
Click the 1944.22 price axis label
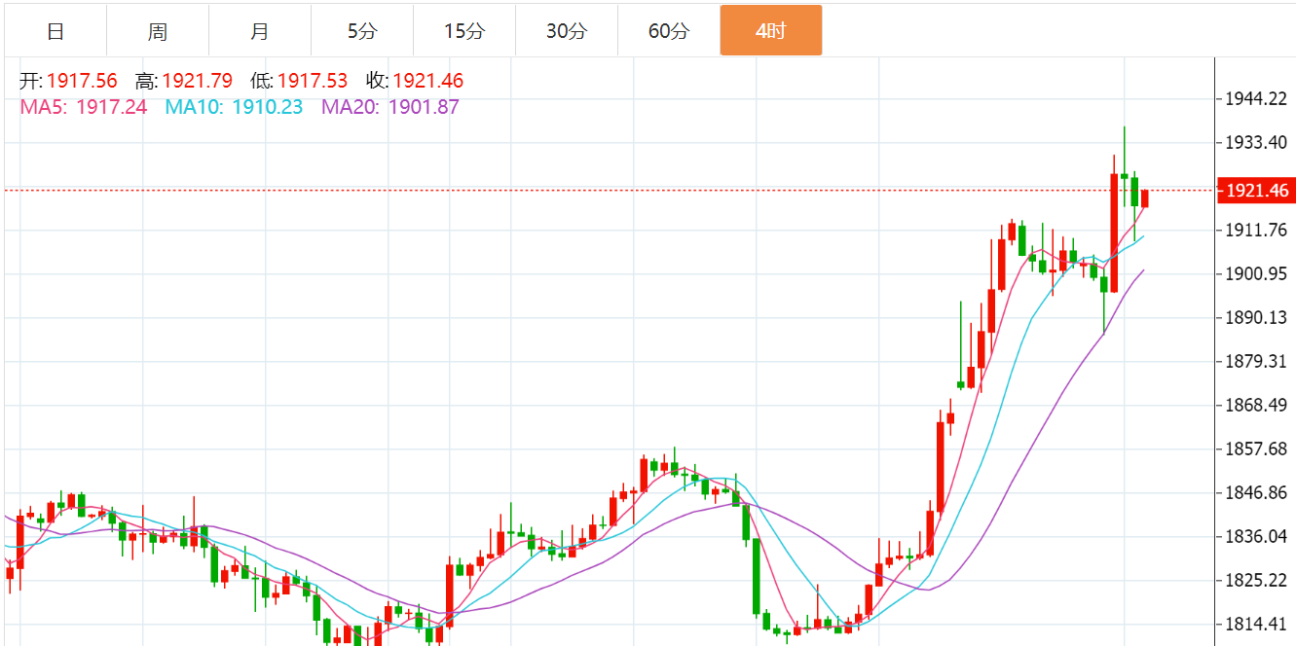(x=1256, y=99)
